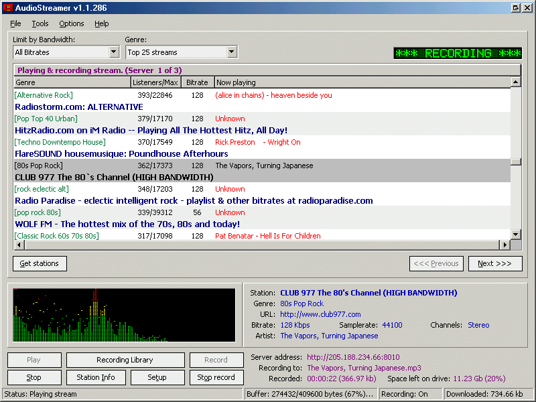Select FlareSOUND housemusique station
Image resolution: width=536 pixels, height=402 pixels.
pos(121,154)
